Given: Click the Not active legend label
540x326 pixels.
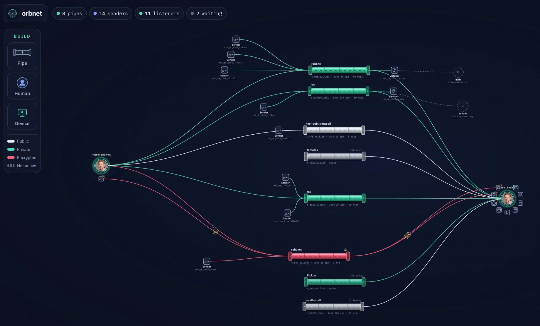Looking at the screenshot, I should (26, 166).
